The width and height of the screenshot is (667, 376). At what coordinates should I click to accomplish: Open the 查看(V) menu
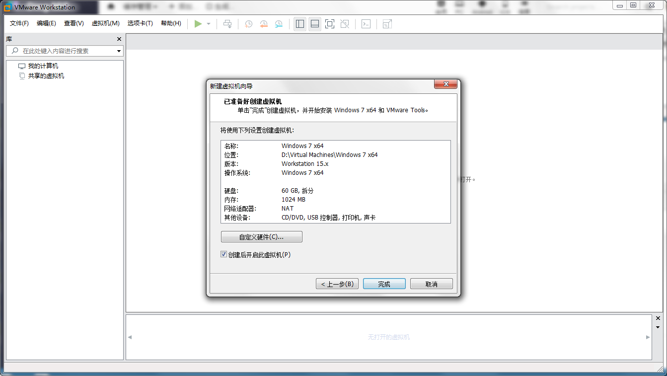tap(74, 23)
